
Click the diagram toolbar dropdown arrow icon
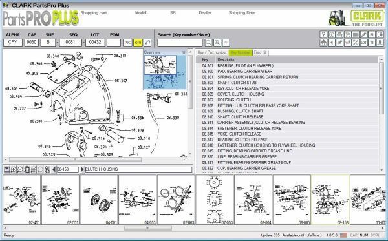point(6,169)
